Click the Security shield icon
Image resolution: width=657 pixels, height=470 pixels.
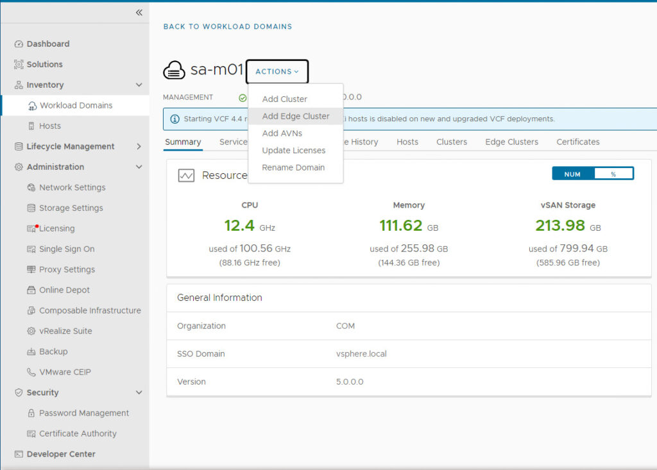point(19,392)
